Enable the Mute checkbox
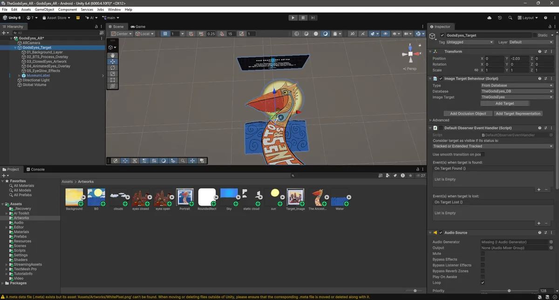Screen dimensions: 559x300 483,253
